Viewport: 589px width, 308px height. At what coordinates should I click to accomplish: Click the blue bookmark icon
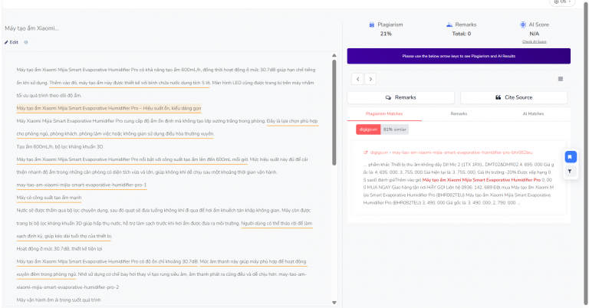pyautogui.click(x=570, y=157)
